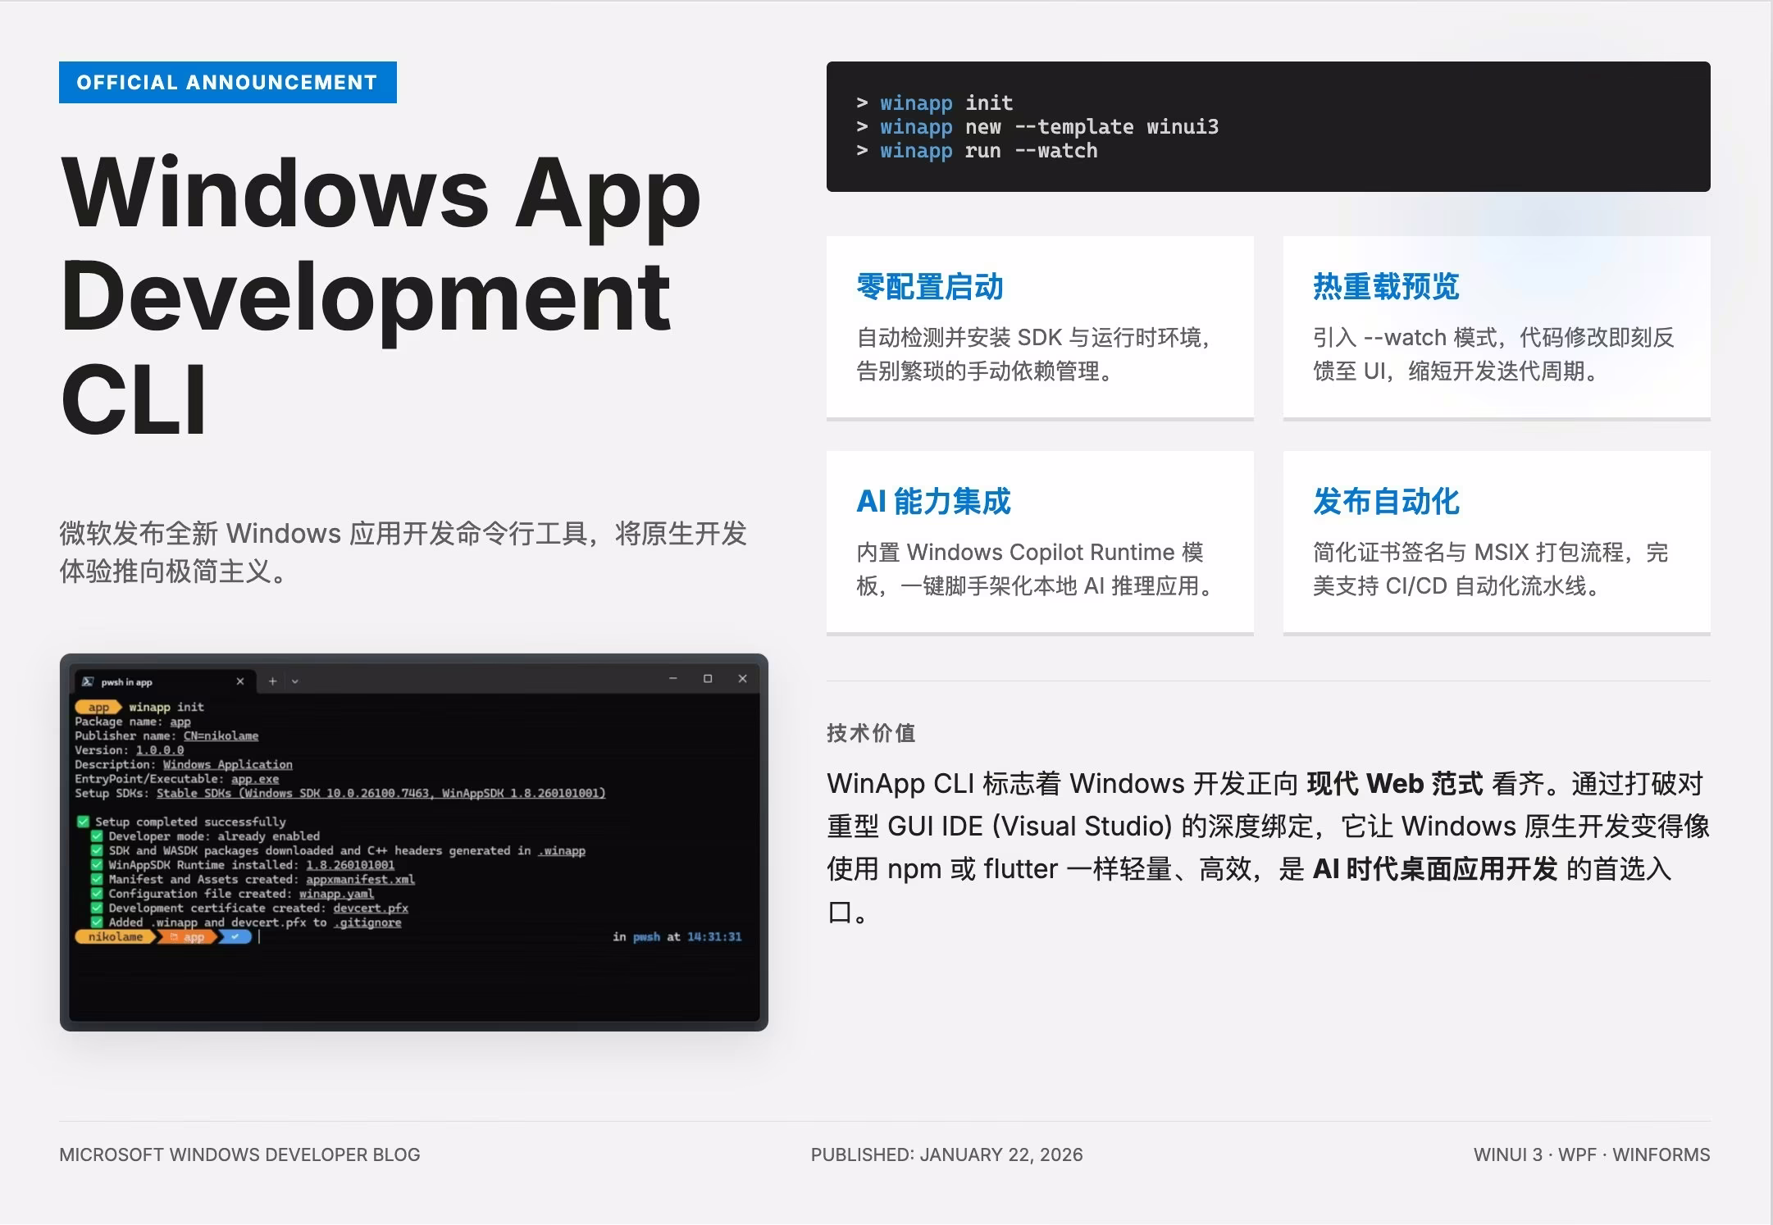
Task: Expand the terminal profile dropdown chevron
Action: click(x=295, y=681)
